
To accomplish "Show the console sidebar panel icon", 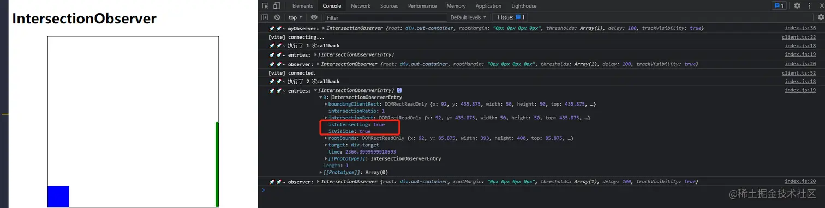I will pos(265,17).
